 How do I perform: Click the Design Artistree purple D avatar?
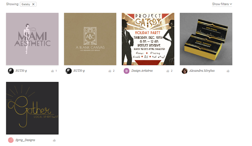(x=127, y=71)
